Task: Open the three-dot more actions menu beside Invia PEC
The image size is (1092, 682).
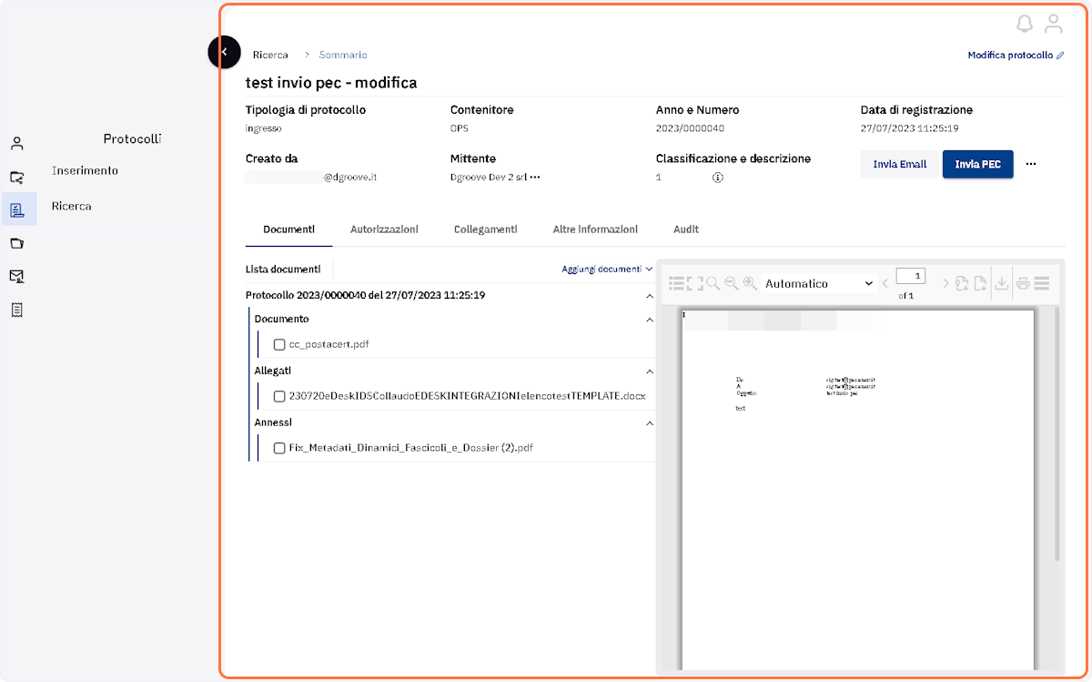Action: pos(1031,165)
